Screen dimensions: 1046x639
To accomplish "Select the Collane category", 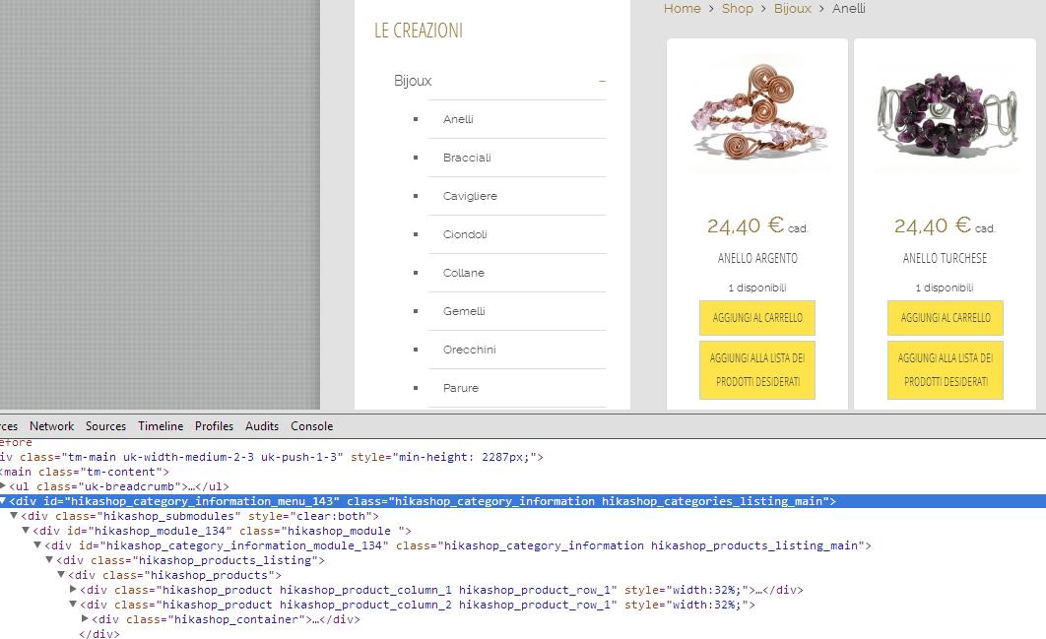I will pos(464,273).
